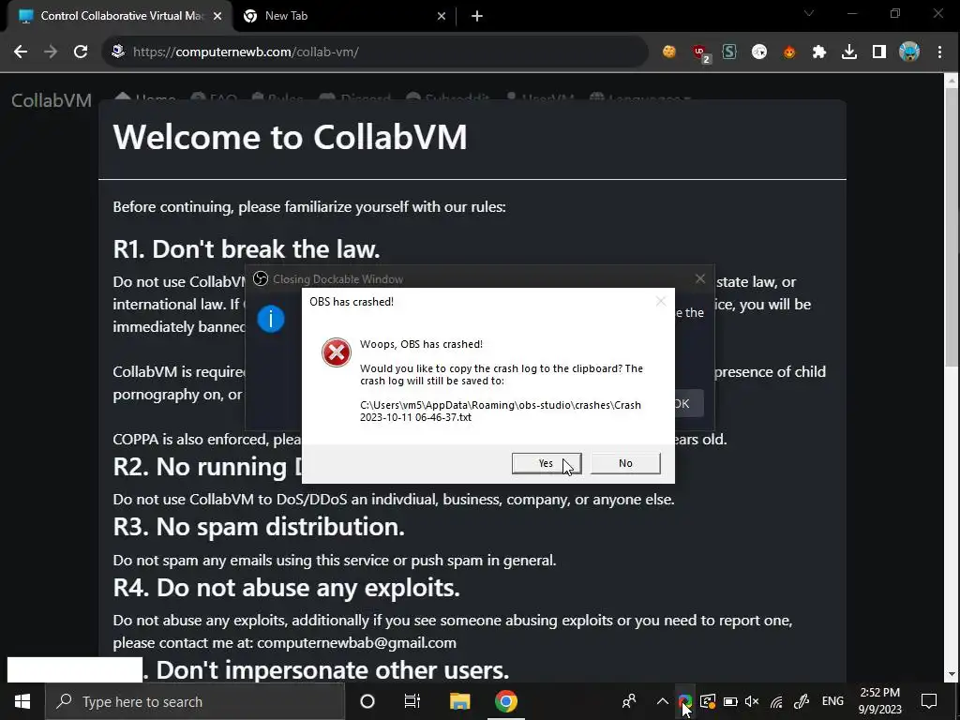This screenshot has height=720, width=960.
Task: Click the page vertical scrollbar thumb
Action: point(952,225)
